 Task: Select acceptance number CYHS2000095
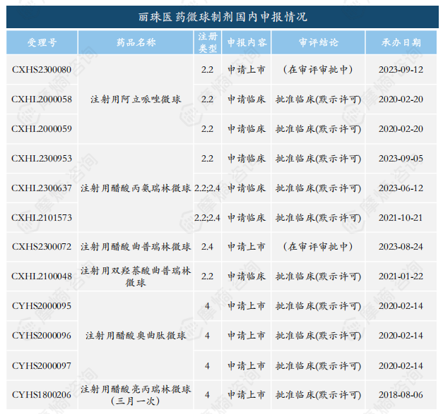pos(42,306)
